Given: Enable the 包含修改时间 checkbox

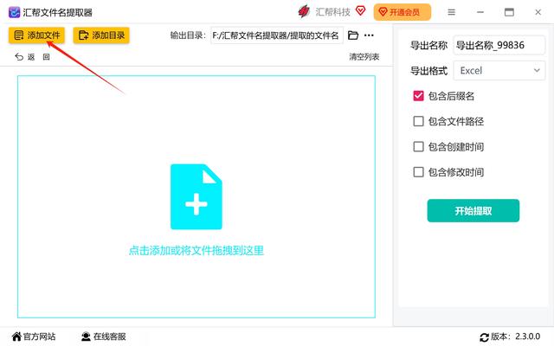Looking at the screenshot, I should pos(418,172).
